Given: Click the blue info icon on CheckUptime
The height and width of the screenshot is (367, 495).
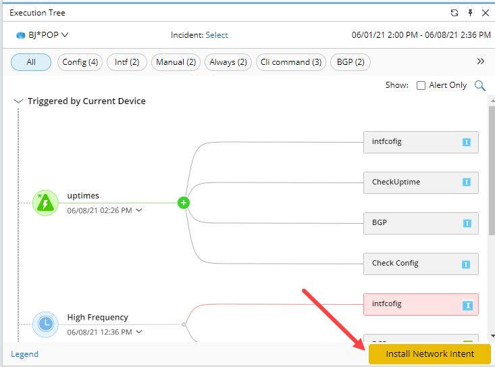Looking at the screenshot, I should pos(466,182).
